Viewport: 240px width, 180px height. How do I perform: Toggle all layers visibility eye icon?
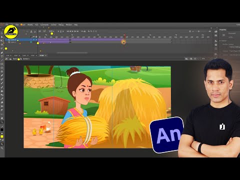(x=33, y=36)
